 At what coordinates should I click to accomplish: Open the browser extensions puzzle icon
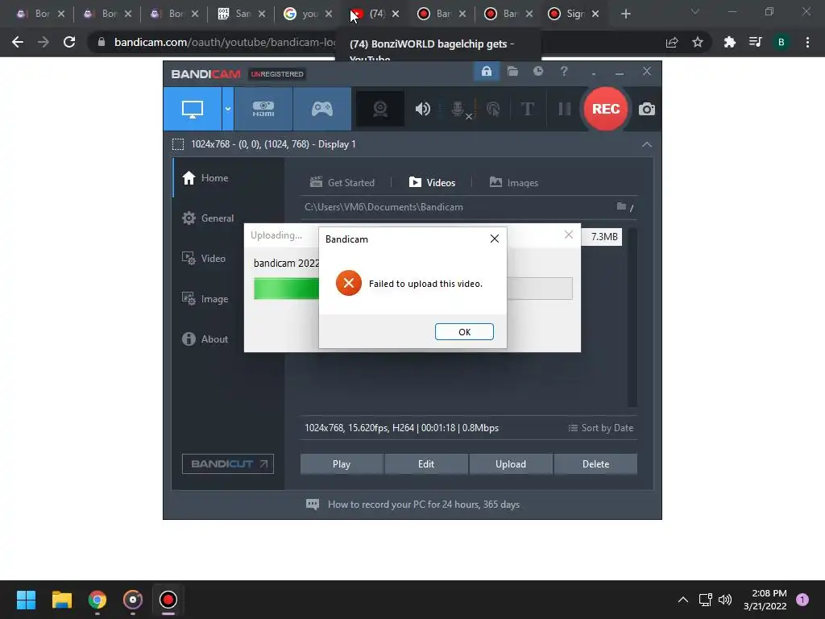pos(729,42)
